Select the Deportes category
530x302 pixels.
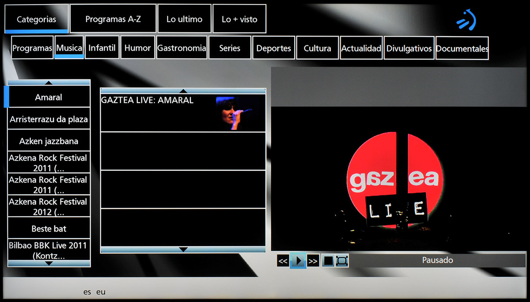click(273, 48)
